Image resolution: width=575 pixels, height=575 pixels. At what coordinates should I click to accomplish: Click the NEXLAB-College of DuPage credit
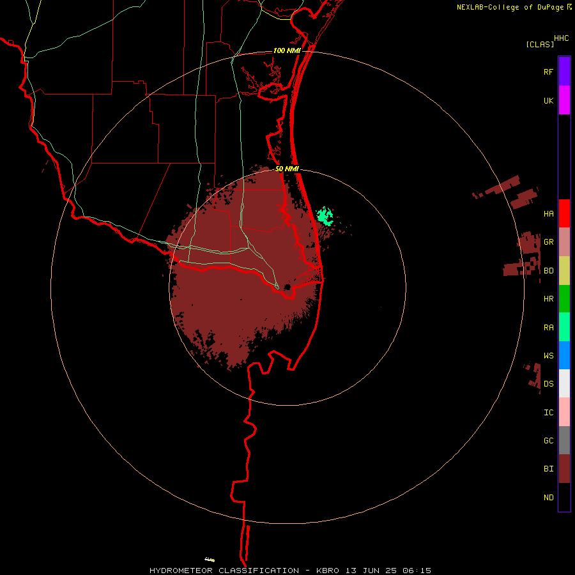514,7
